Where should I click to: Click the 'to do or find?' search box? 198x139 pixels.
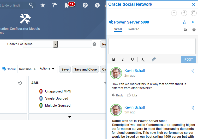[x=14, y=5]
